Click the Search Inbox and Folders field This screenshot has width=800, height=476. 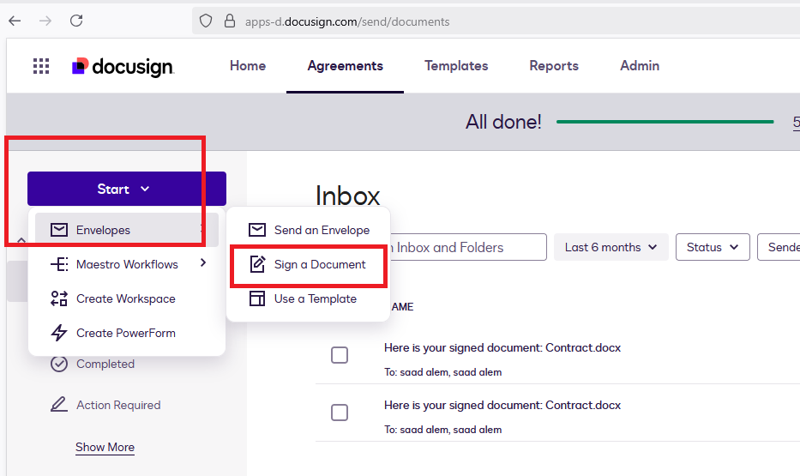[466, 248]
